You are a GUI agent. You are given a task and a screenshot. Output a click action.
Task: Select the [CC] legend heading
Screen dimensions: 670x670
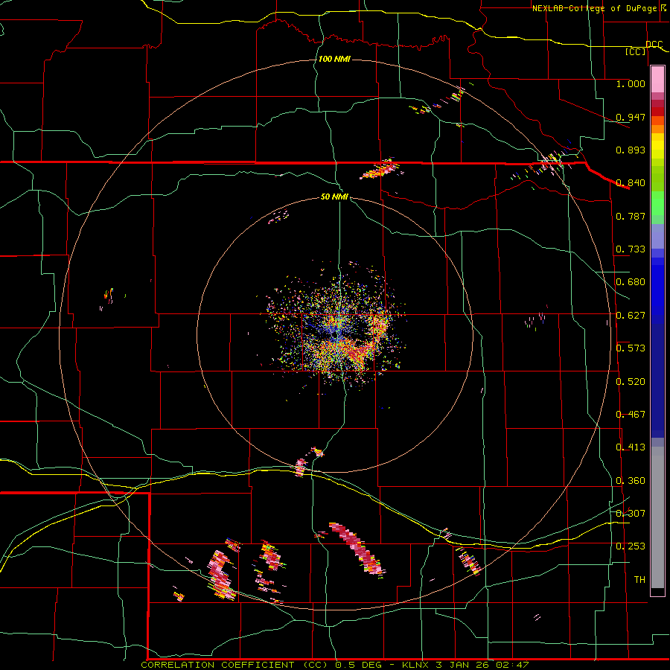pos(635,51)
